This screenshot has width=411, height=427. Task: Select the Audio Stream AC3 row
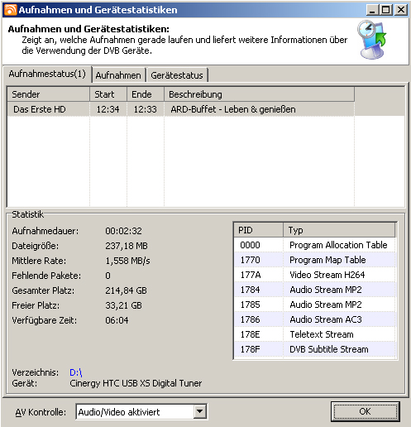coord(314,319)
